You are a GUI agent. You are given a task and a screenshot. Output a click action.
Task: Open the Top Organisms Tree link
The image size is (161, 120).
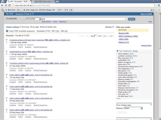pyautogui.click(x=135, y=51)
